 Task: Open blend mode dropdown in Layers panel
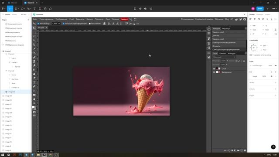(224, 57)
